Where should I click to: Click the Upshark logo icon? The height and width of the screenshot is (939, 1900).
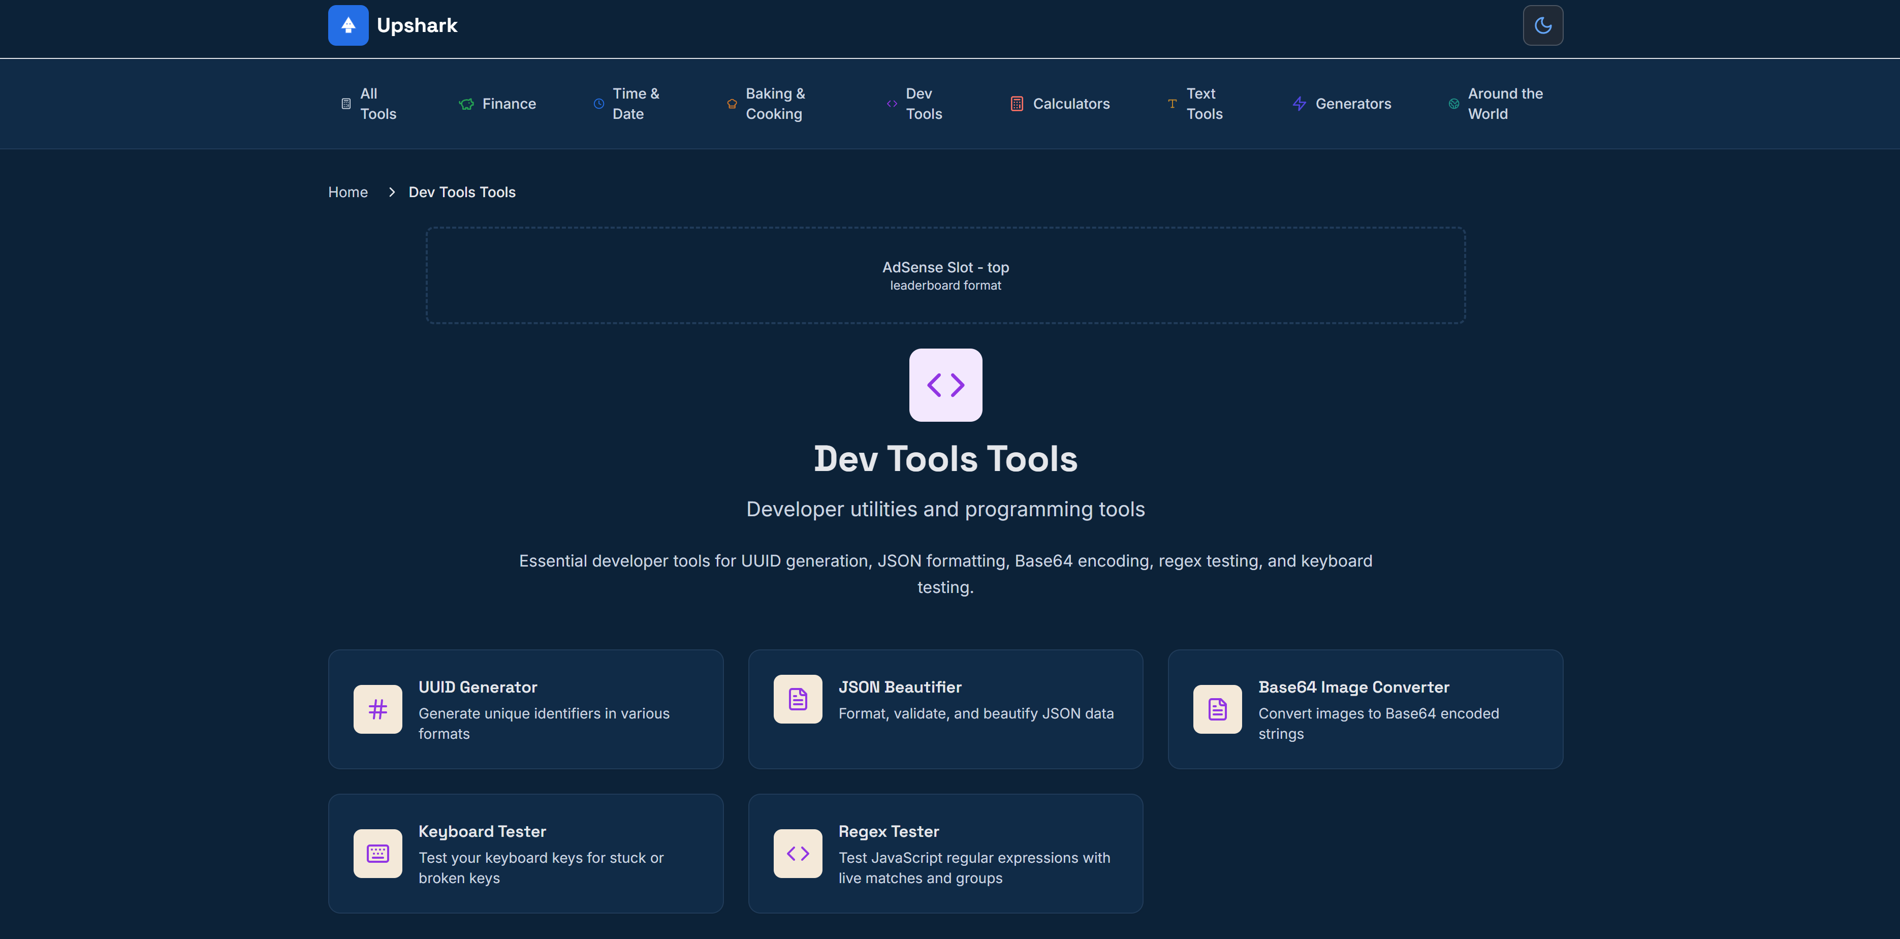click(x=348, y=26)
